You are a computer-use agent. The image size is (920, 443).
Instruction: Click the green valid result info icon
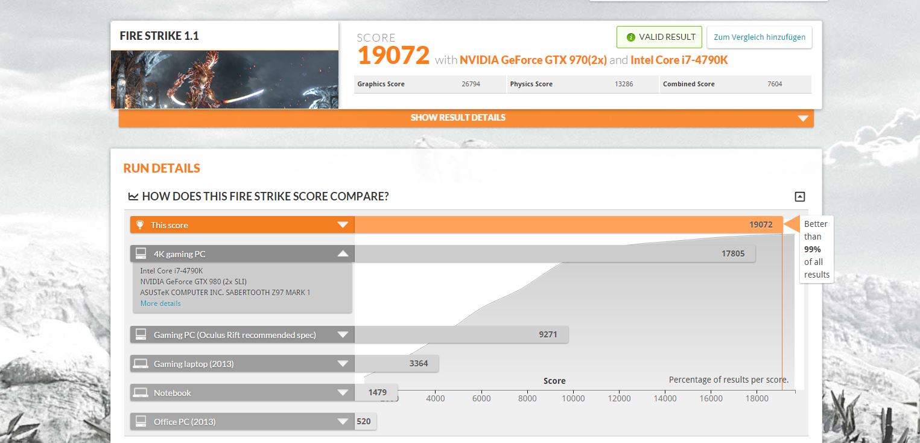pyautogui.click(x=631, y=37)
